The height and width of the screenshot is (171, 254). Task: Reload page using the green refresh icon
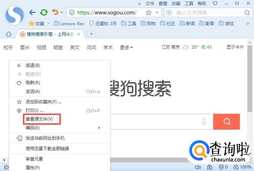tap(44, 12)
